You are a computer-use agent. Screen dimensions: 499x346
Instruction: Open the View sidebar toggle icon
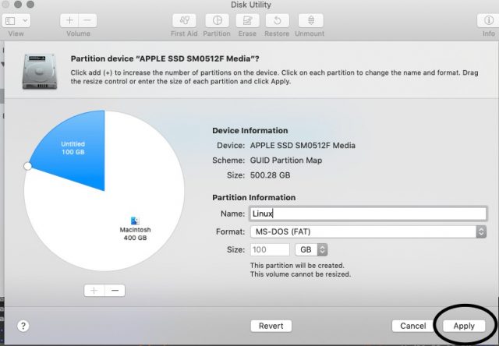[x=10, y=21]
